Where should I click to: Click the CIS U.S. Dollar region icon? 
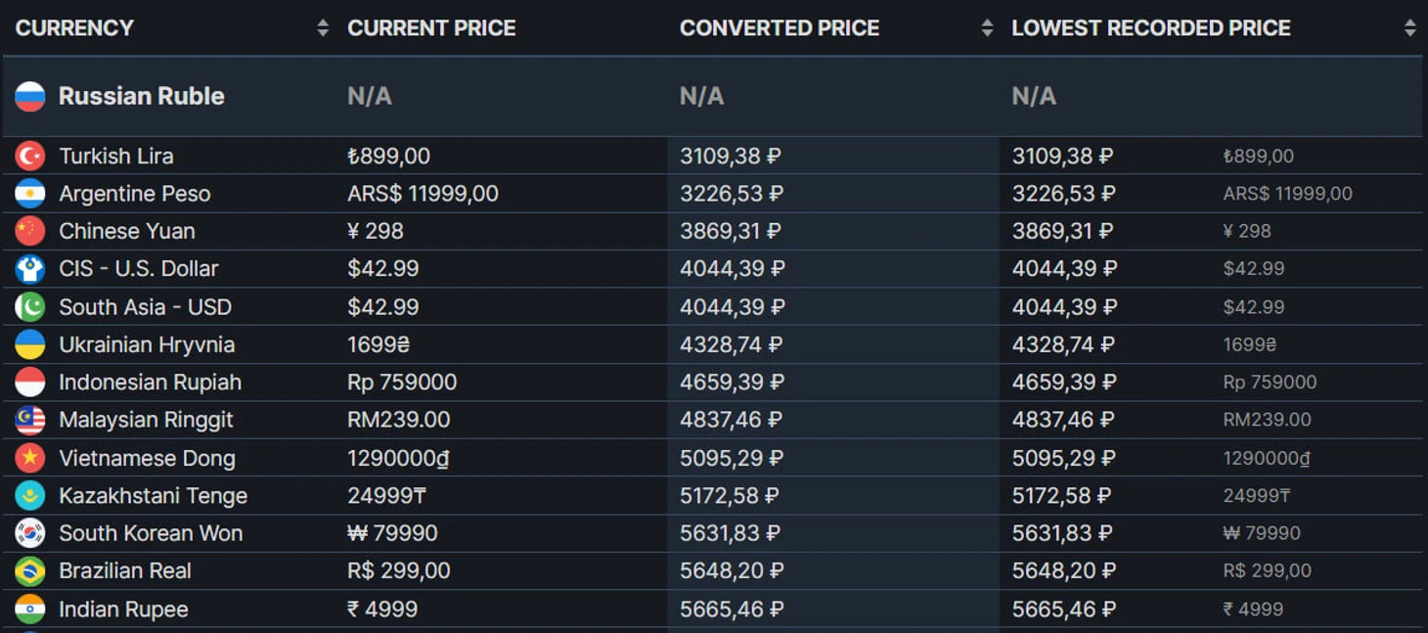(30, 269)
